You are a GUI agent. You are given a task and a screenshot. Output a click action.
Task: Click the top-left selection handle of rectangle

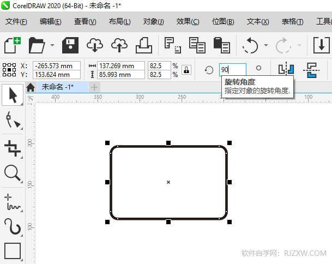[x=107, y=143]
